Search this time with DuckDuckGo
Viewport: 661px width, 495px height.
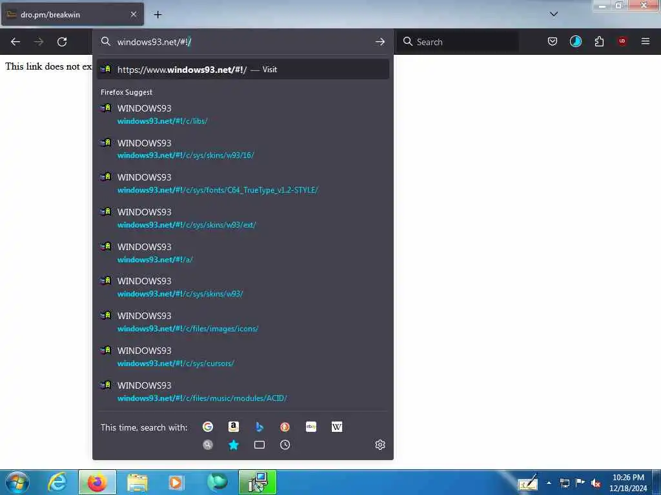(x=285, y=427)
